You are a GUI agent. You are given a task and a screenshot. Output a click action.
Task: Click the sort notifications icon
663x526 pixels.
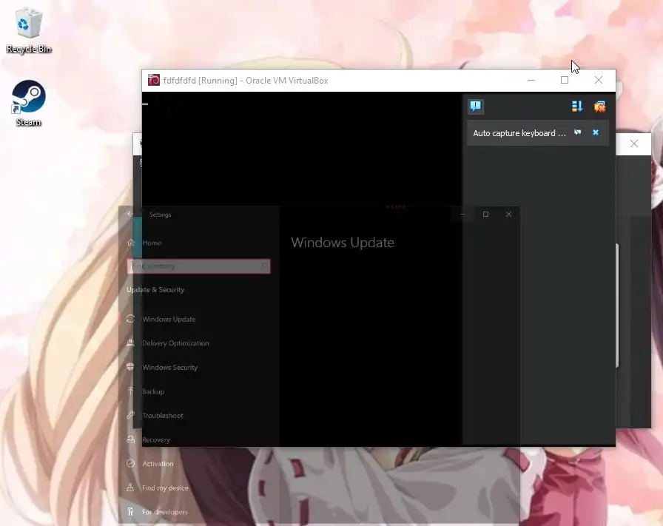tap(577, 106)
